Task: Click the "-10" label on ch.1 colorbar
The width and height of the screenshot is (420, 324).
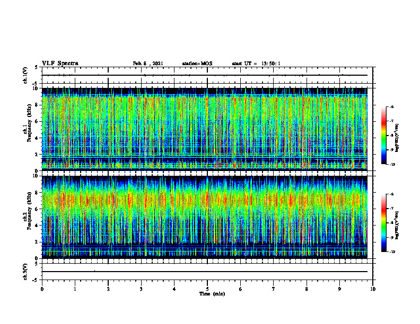Action: (x=392, y=165)
